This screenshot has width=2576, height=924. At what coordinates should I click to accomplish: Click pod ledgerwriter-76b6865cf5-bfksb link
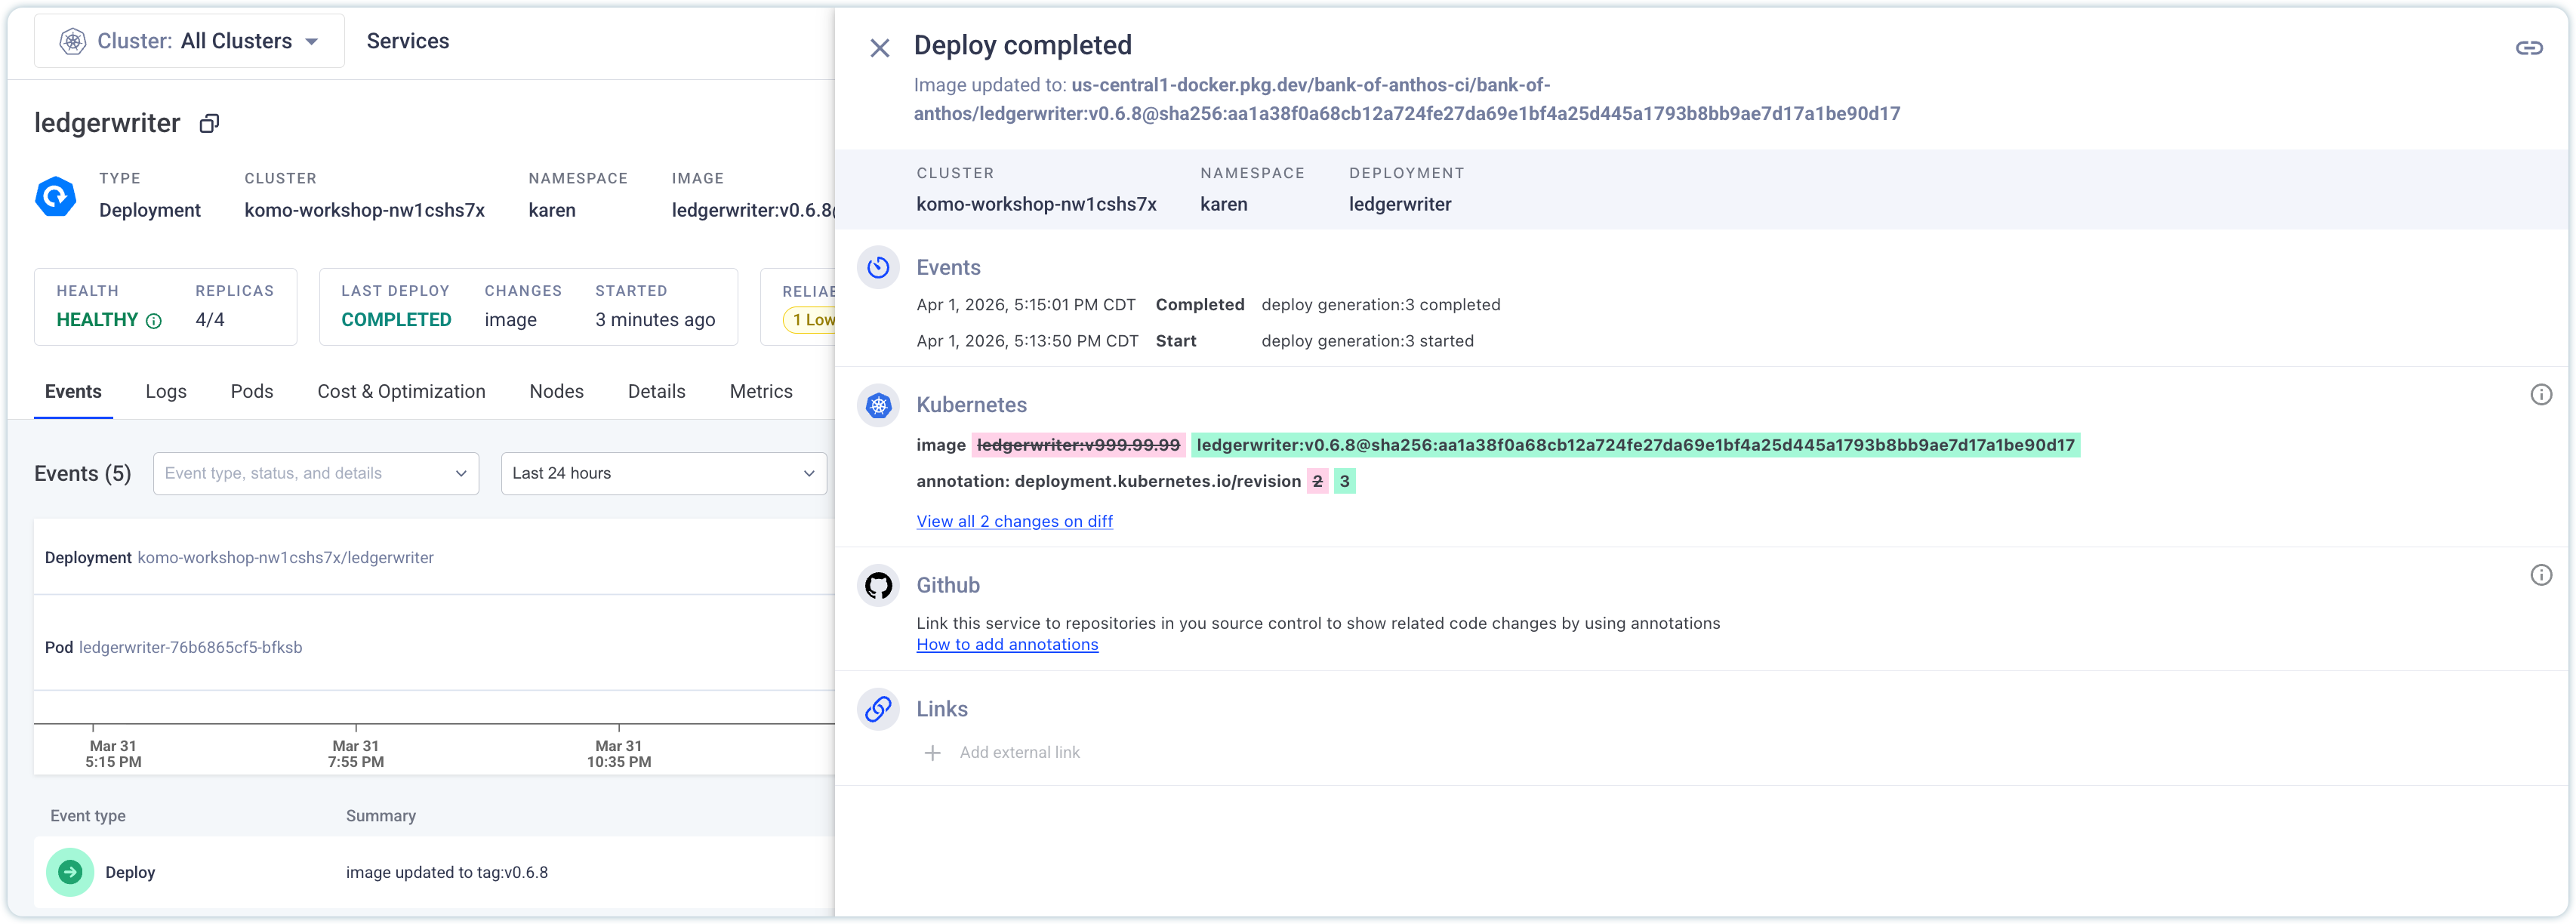click(x=190, y=648)
